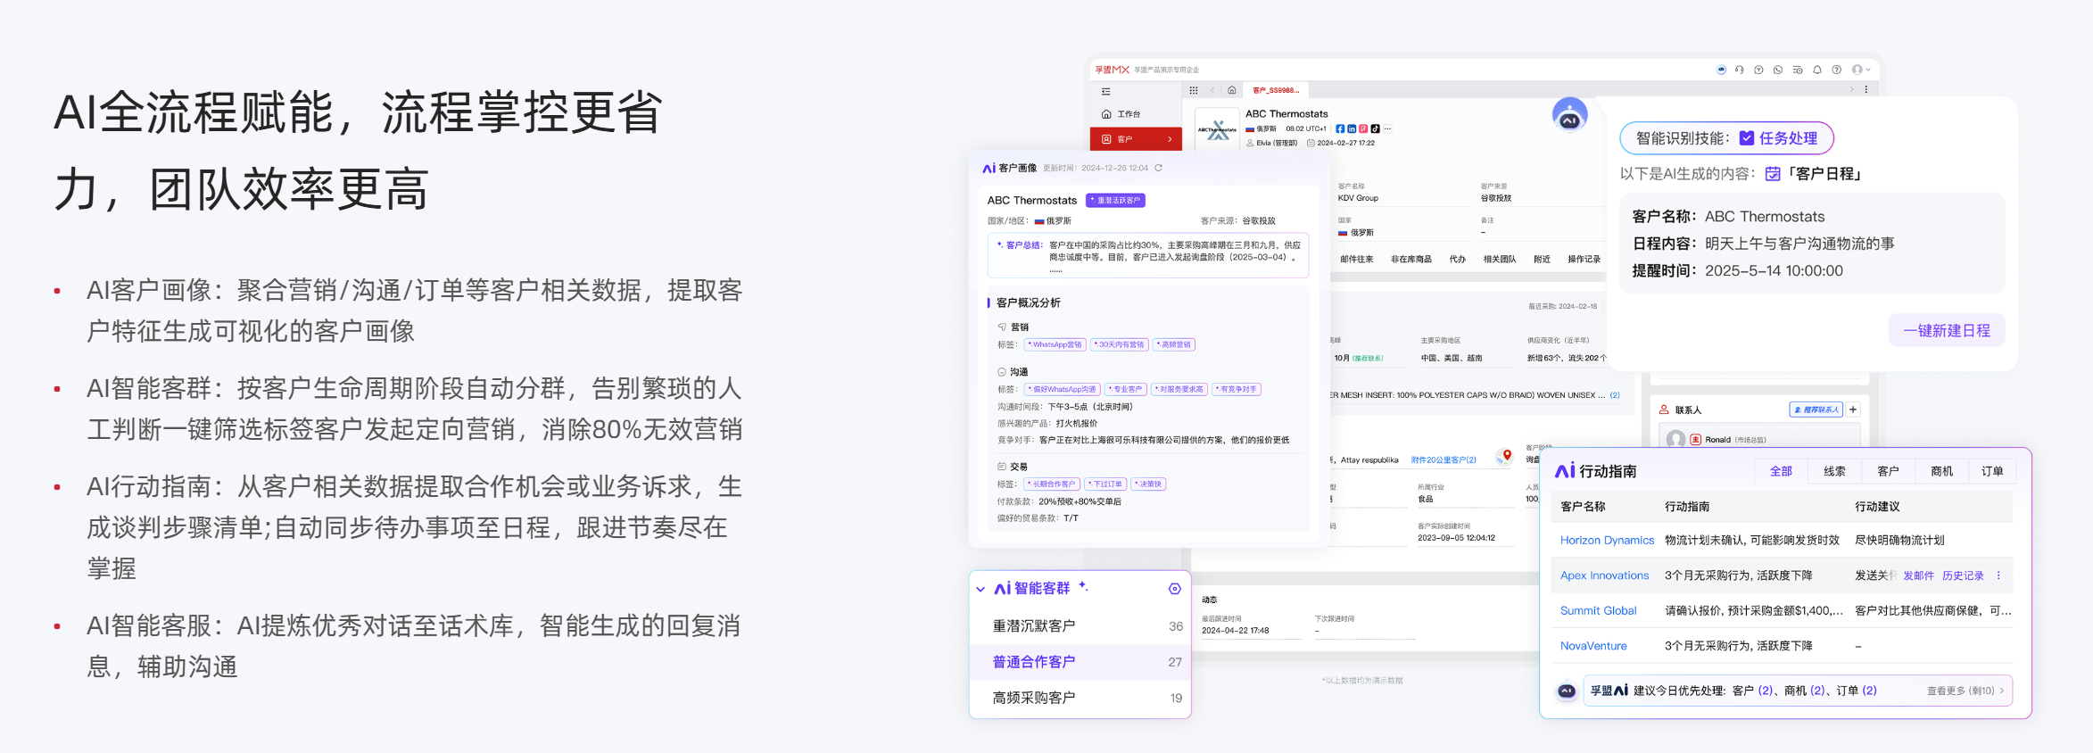Open the headset support icon in header
2093x753 pixels.
point(1739,70)
